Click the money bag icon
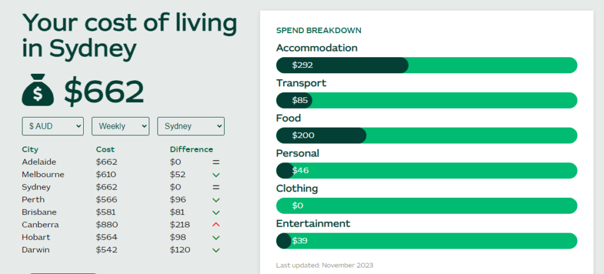 click(x=38, y=91)
